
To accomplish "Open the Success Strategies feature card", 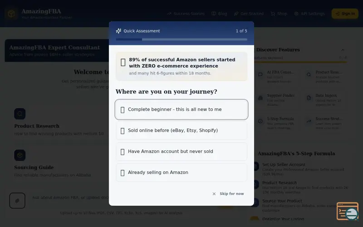I will [x=325, y=123].
